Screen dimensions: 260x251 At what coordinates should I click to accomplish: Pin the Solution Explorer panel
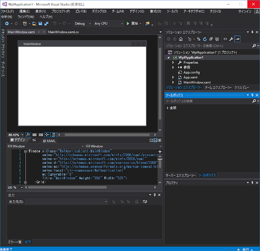coord(252,32)
